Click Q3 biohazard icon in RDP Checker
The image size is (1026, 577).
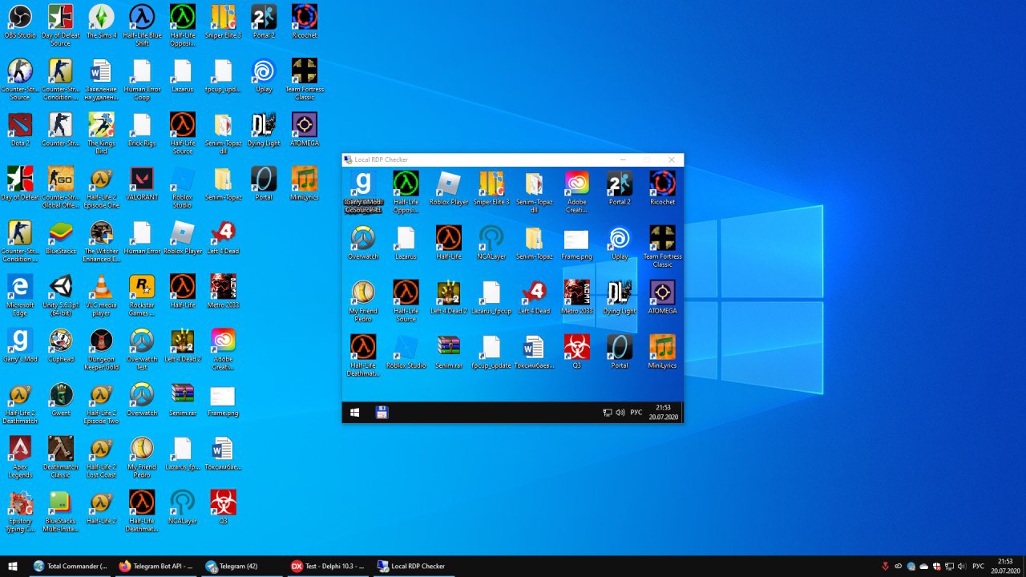click(577, 352)
